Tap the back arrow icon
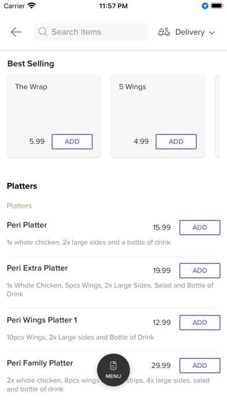Screen dimensions: 227x403 click(16, 32)
